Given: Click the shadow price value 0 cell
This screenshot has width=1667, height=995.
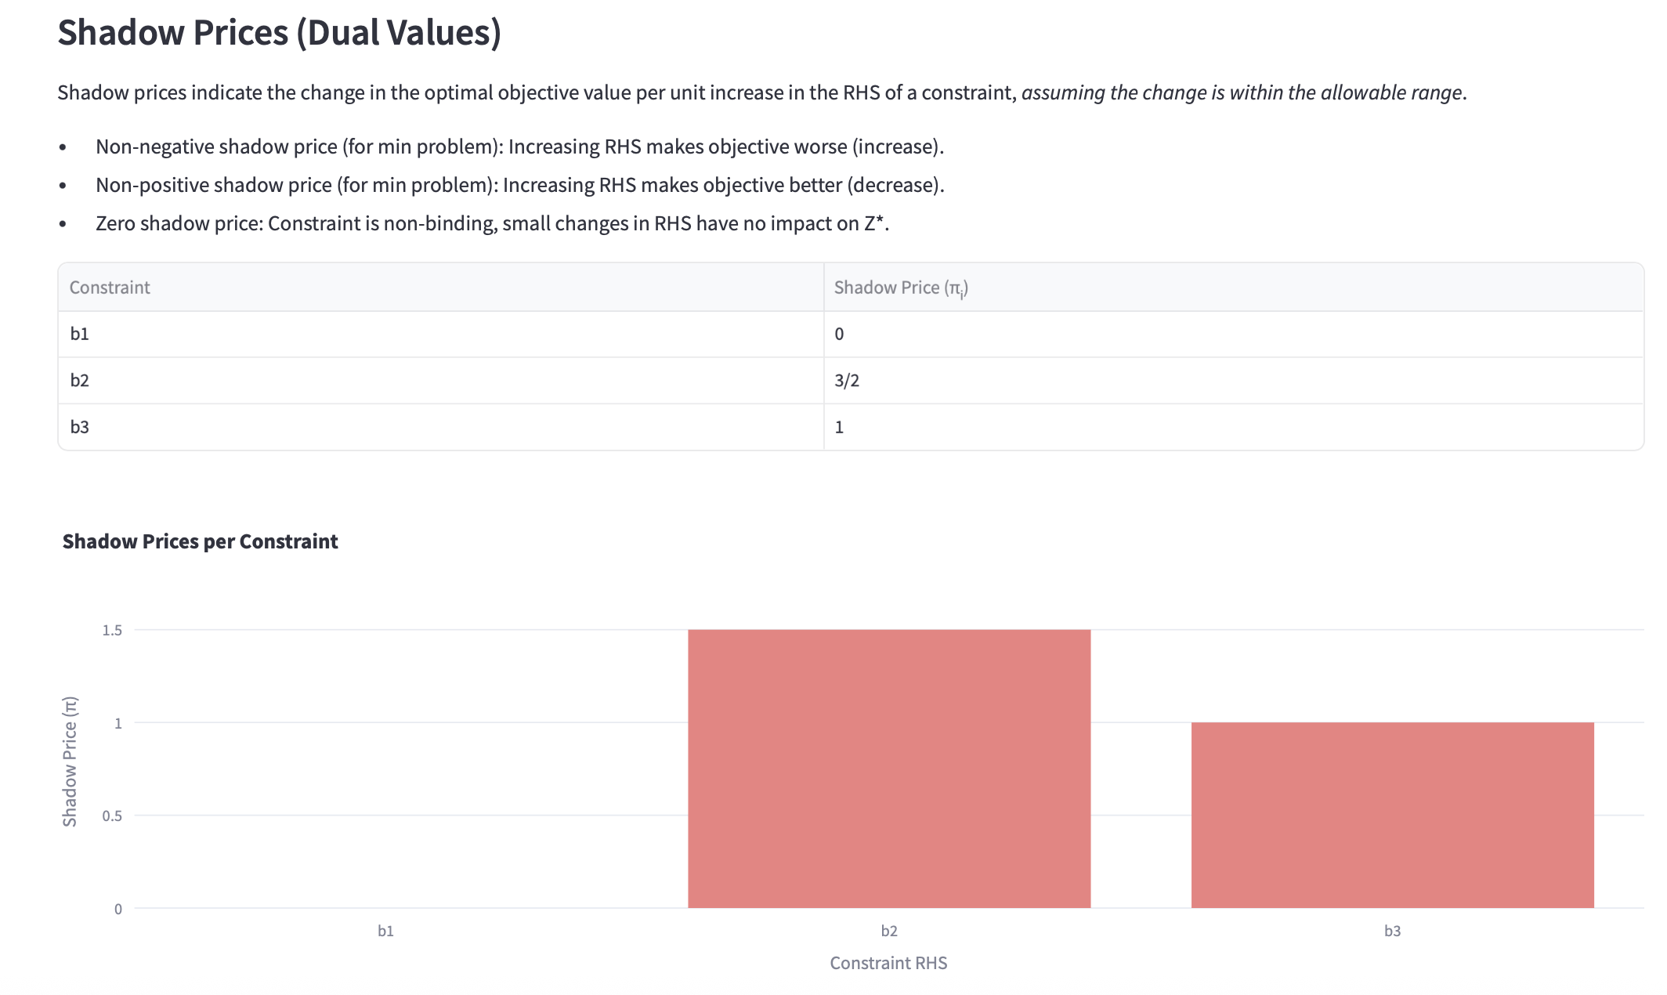Looking at the screenshot, I should [x=840, y=334].
